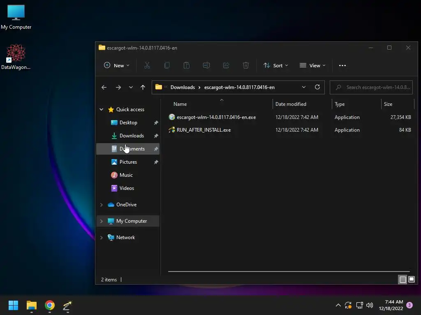Expand the OneDrive tree node
Image resolution: width=421 pixels, height=315 pixels.
coord(101,205)
